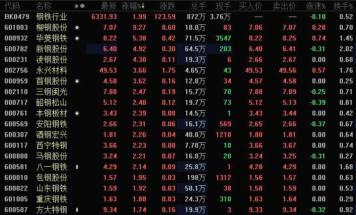Select stock code 600022
Image resolution: width=356 pixels, height=215 pixels.
point(16,188)
